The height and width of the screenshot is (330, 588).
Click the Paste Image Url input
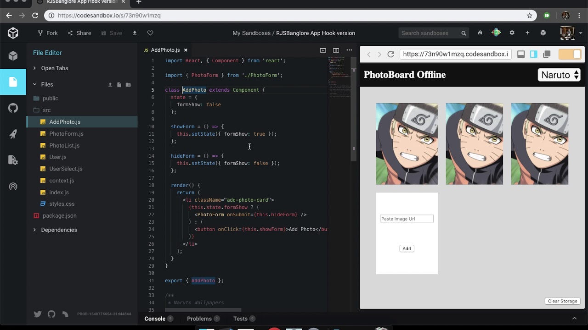(x=407, y=219)
